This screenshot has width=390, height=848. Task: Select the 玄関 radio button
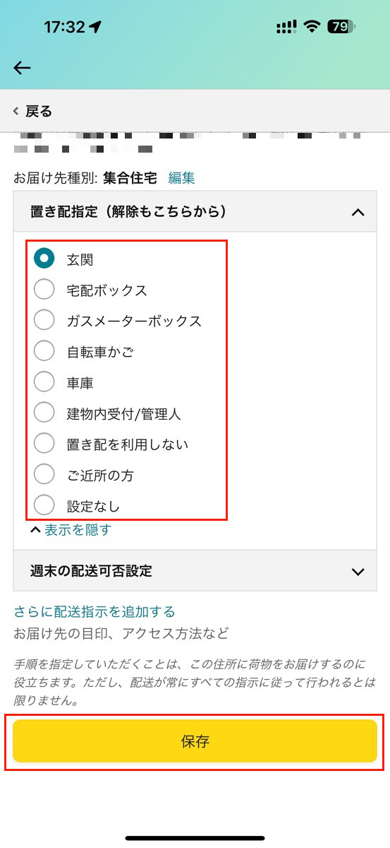tap(44, 259)
